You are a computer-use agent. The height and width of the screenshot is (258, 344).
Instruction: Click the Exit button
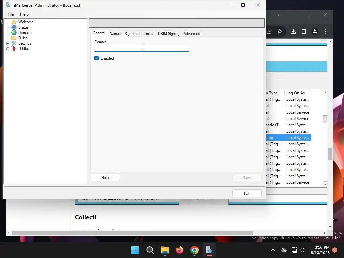(x=247, y=193)
